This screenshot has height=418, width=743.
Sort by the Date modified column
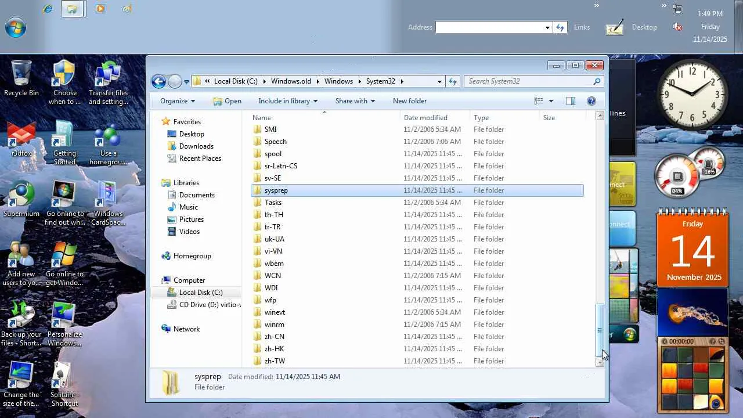[435, 117]
